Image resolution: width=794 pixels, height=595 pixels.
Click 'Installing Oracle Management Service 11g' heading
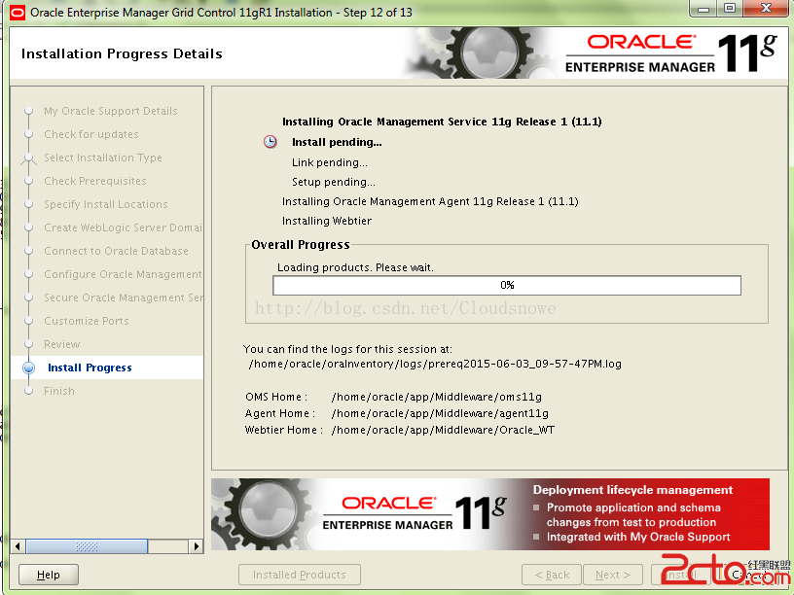pos(442,122)
